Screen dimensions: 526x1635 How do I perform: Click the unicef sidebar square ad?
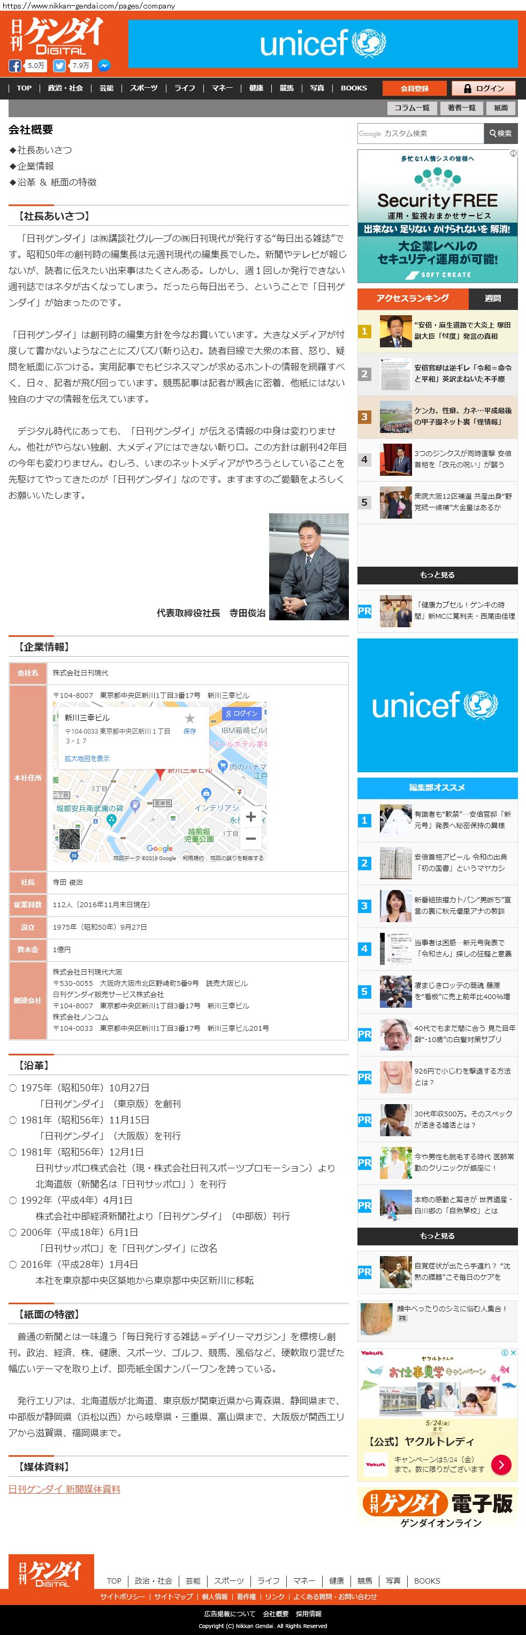(x=437, y=705)
